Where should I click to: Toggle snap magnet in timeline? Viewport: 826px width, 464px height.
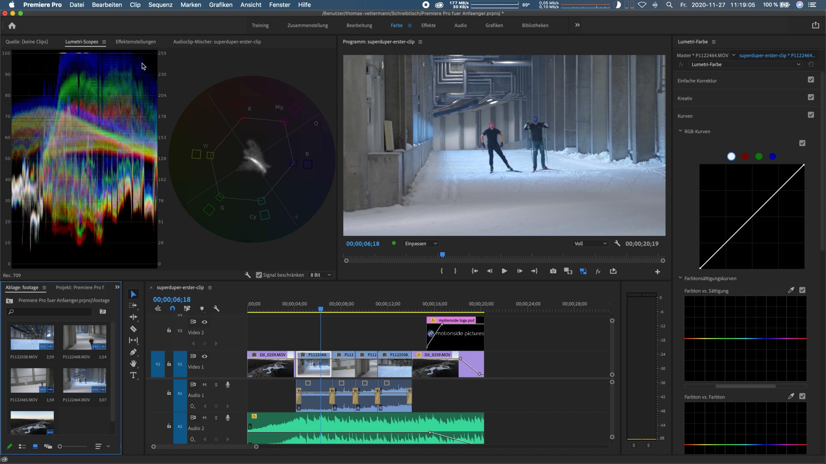click(172, 308)
